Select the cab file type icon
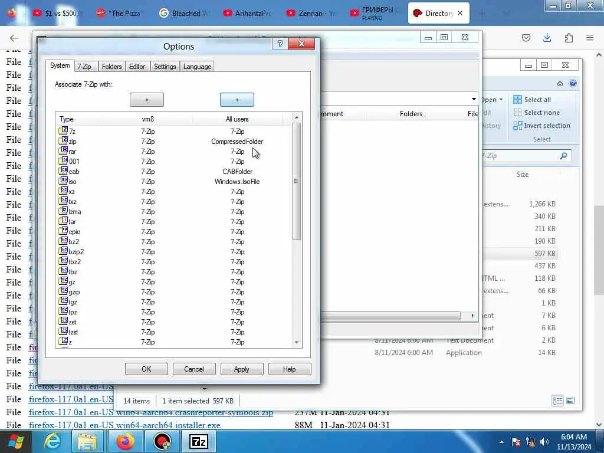The height and width of the screenshot is (453, 604). [x=63, y=171]
